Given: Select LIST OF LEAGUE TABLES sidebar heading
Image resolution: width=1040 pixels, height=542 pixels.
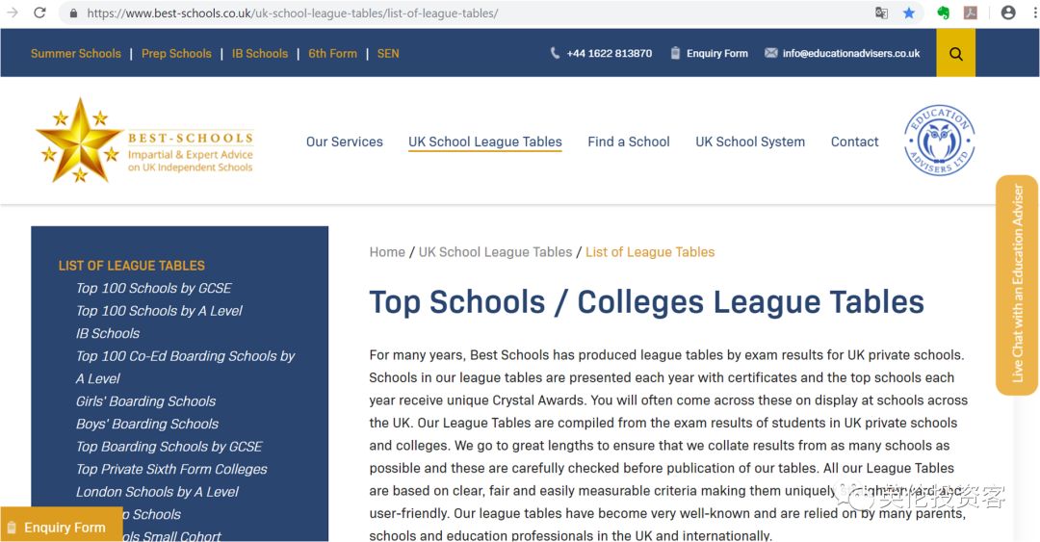Looking at the screenshot, I should pyautogui.click(x=131, y=266).
